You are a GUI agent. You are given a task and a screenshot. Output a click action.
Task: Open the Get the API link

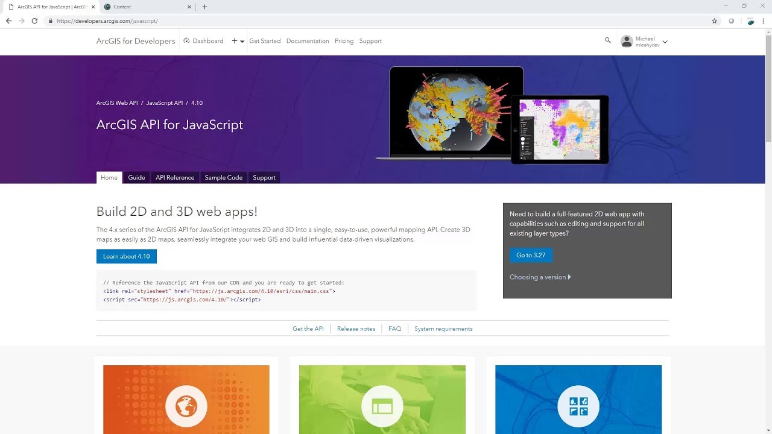(308, 329)
